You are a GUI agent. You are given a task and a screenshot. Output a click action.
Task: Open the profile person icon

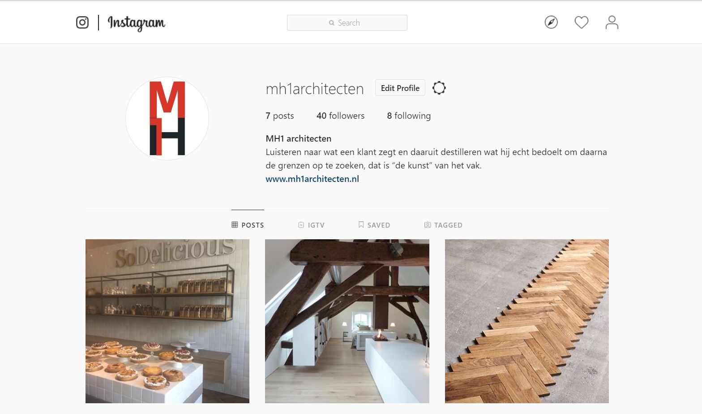point(612,22)
